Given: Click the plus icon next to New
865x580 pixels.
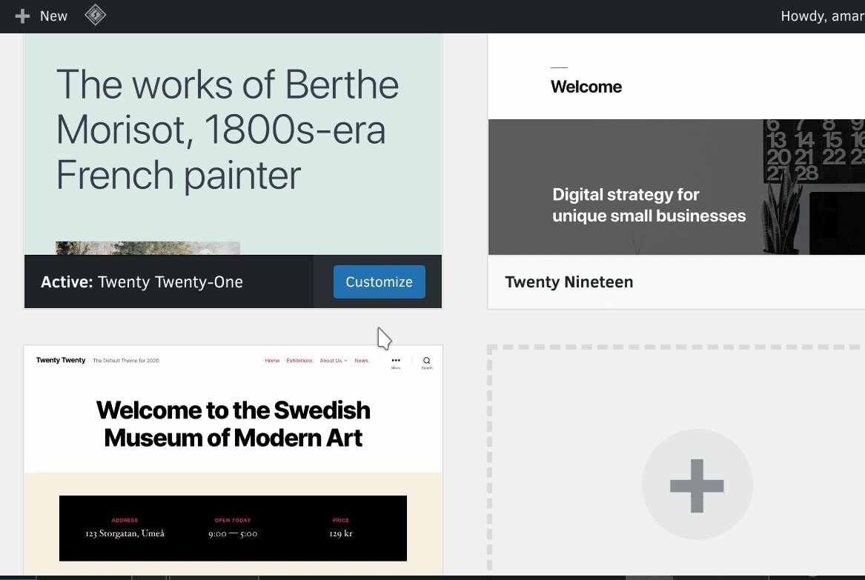Looking at the screenshot, I should pyautogui.click(x=22, y=16).
